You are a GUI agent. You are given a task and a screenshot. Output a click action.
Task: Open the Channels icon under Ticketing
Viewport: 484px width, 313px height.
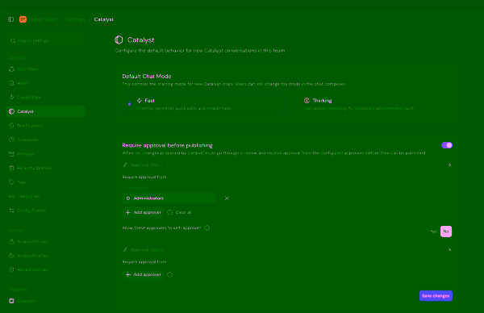point(12,301)
